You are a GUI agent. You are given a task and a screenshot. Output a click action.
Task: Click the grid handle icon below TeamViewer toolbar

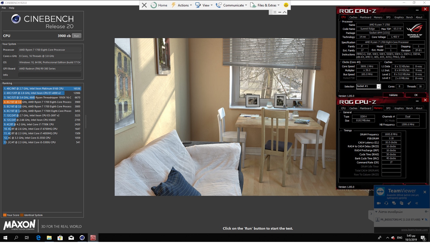[271, 12]
